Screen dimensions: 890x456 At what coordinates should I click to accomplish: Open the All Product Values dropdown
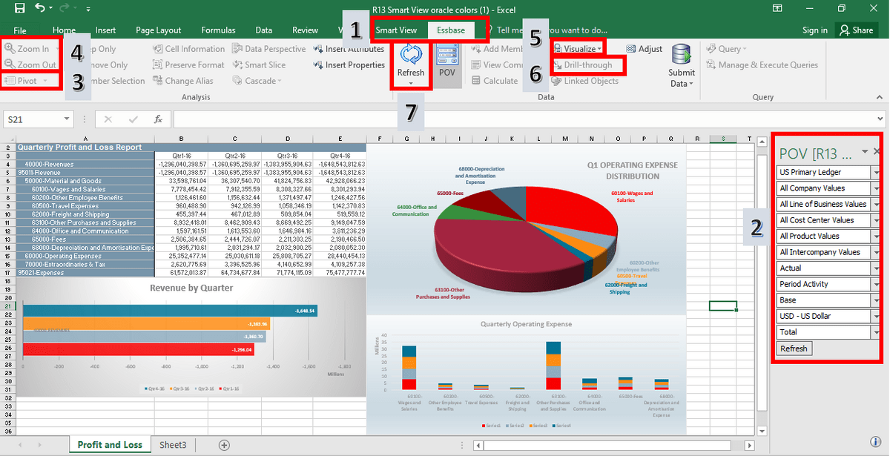pyautogui.click(x=877, y=237)
